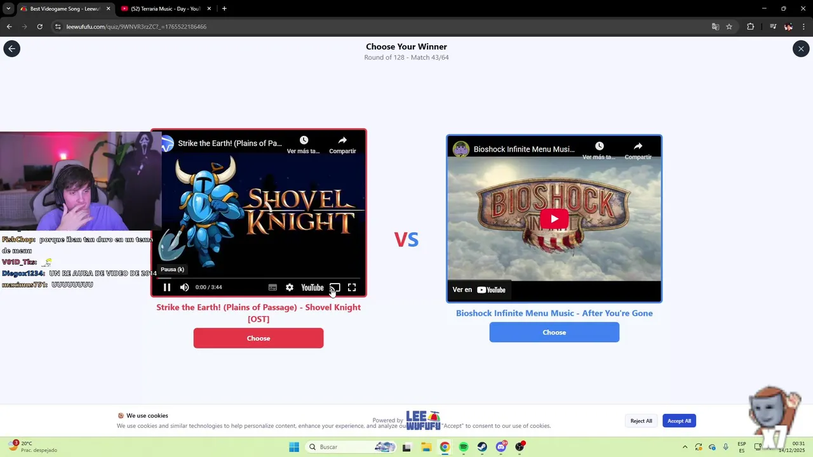Open the Chrome three-dot menu
813x457 pixels.
click(x=804, y=27)
